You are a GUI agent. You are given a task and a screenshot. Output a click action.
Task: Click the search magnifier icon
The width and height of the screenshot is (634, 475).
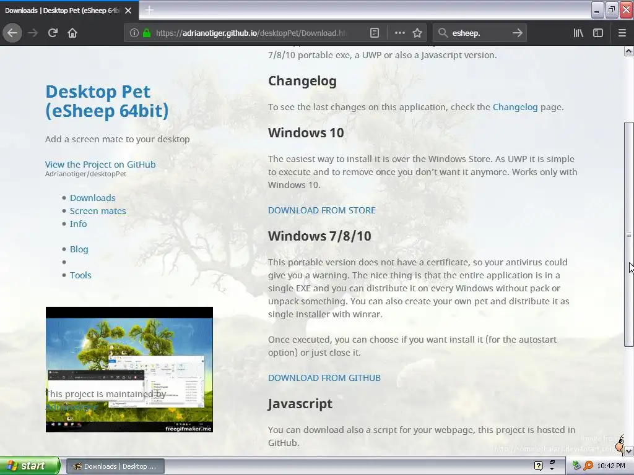tap(443, 33)
